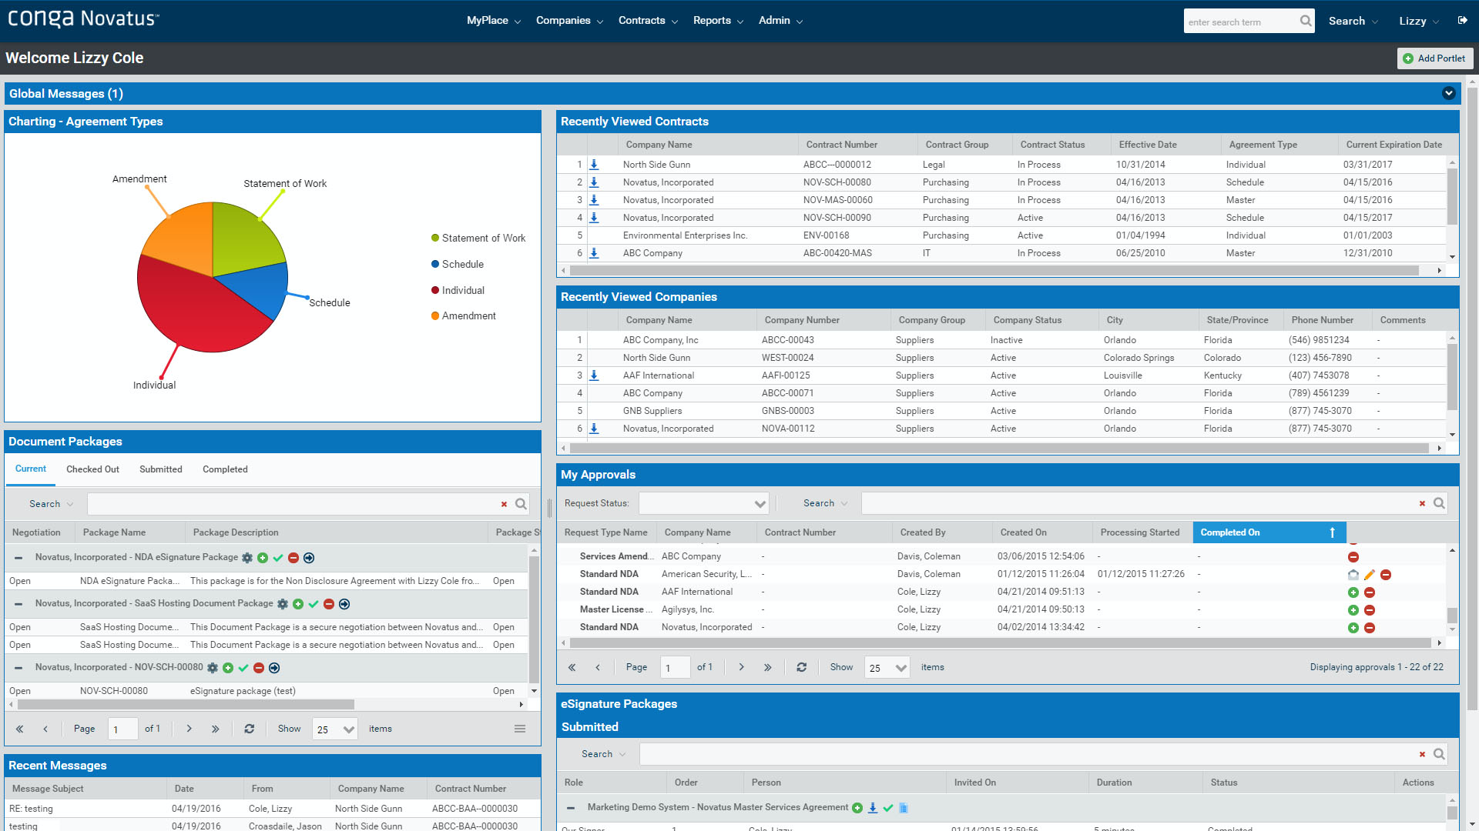
Task: Open the Reports menu
Action: (718, 21)
